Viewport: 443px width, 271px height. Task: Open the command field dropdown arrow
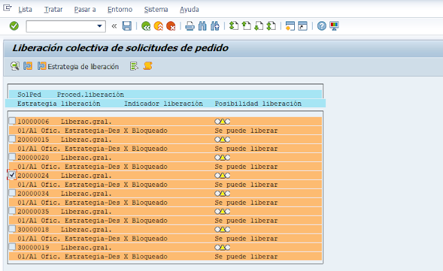tap(100, 26)
